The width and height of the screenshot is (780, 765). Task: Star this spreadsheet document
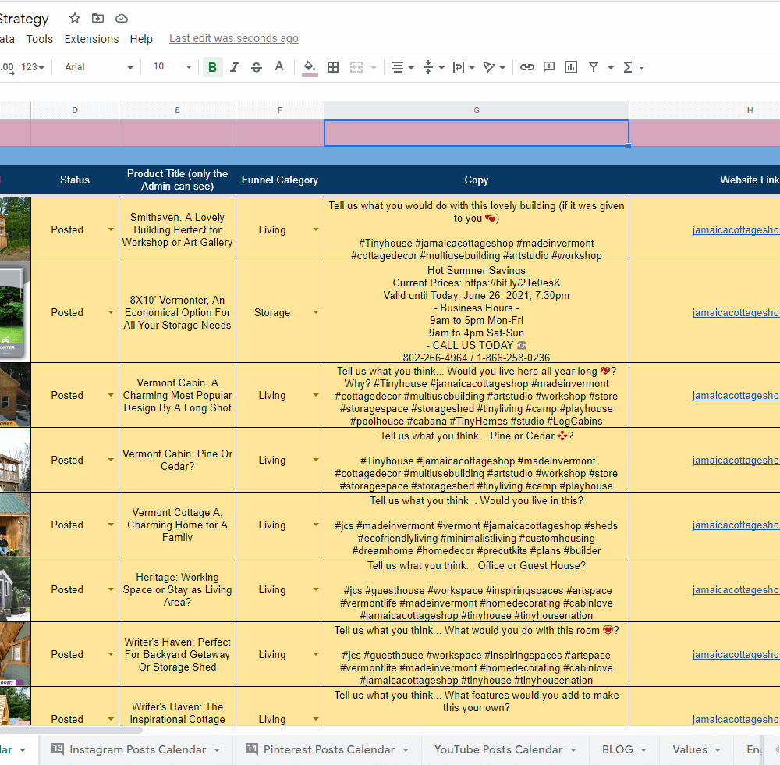pyautogui.click(x=75, y=18)
